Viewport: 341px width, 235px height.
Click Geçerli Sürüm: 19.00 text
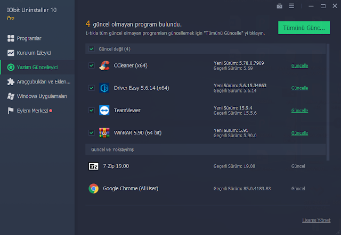tap(234, 166)
